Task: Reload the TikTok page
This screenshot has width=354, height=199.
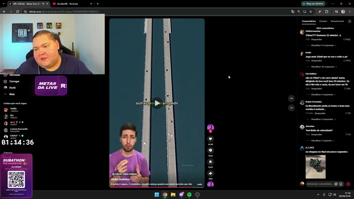Action: (17, 12)
